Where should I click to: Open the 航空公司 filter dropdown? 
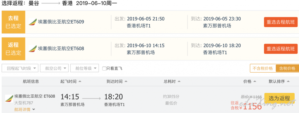(x=54, y=68)
